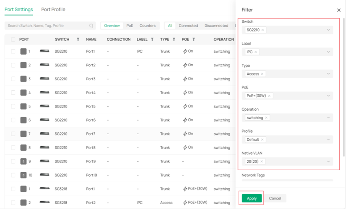The image size is (346, 209).
Task: Switch to the Port Profile tab
Action: pyautogui.click(x=53, y=10)
